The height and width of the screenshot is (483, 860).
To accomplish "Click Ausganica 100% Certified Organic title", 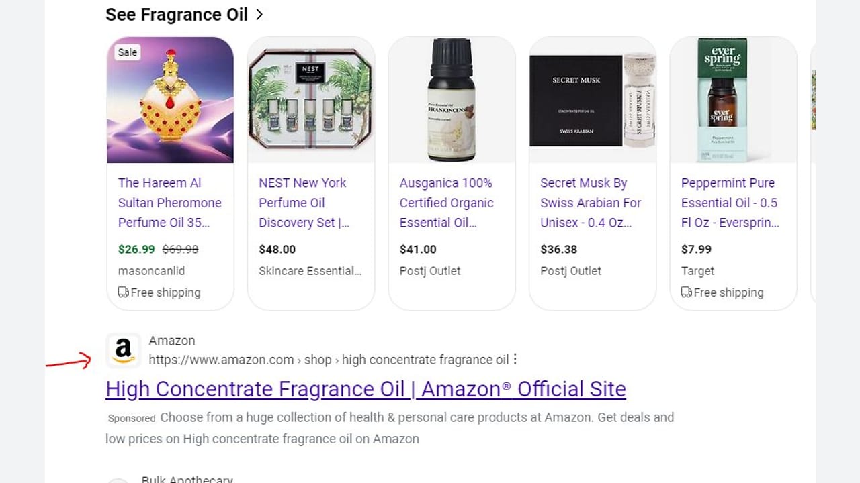I will coord(447,203).
